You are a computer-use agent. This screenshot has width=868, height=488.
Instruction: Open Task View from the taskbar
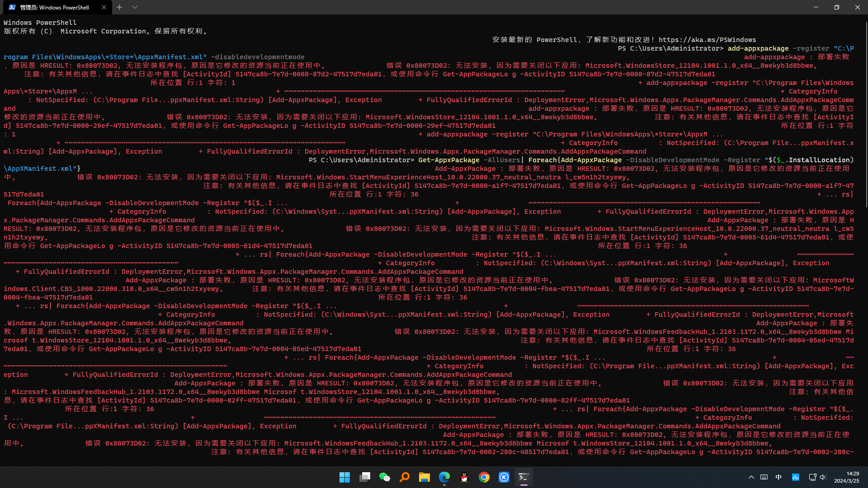364,477
